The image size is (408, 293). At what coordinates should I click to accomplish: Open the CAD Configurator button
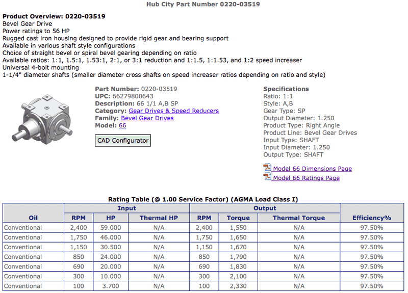[123, 141]
